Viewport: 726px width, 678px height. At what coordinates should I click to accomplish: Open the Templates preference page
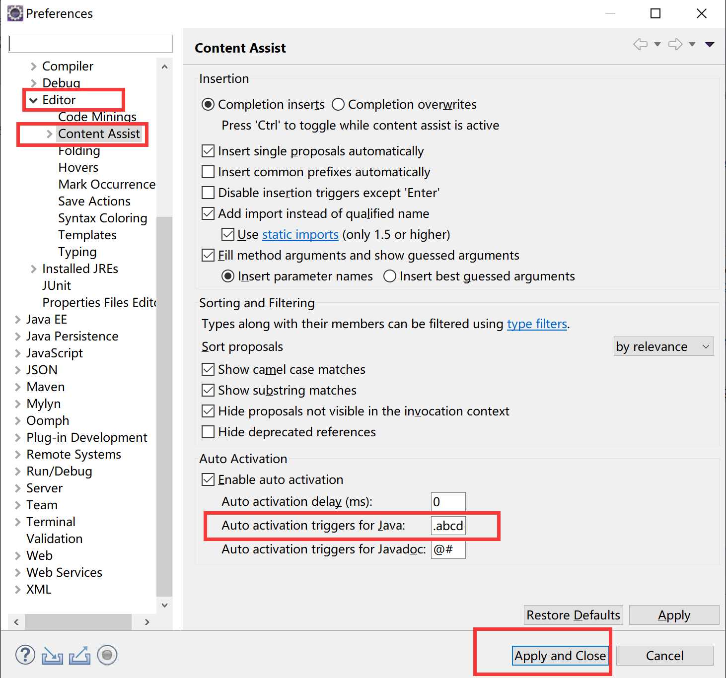coord(87,235)
